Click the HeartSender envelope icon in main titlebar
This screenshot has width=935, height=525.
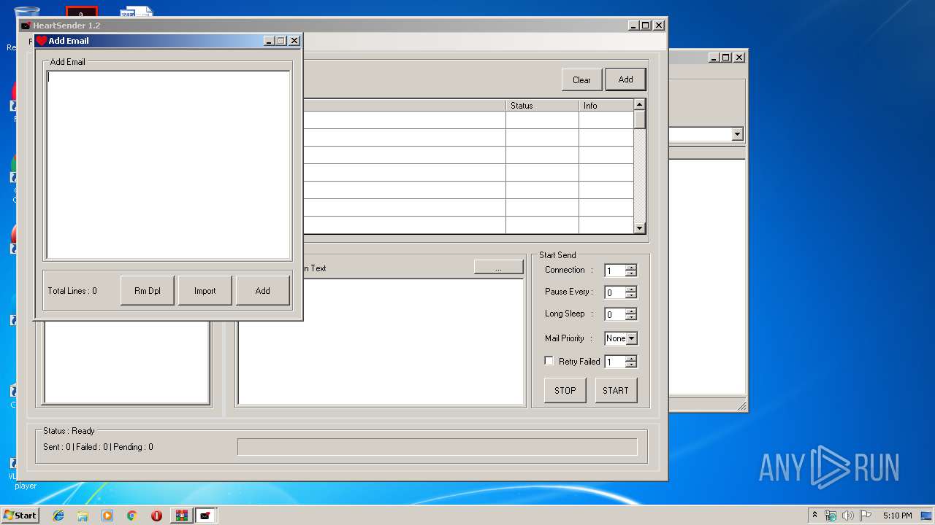26,26
